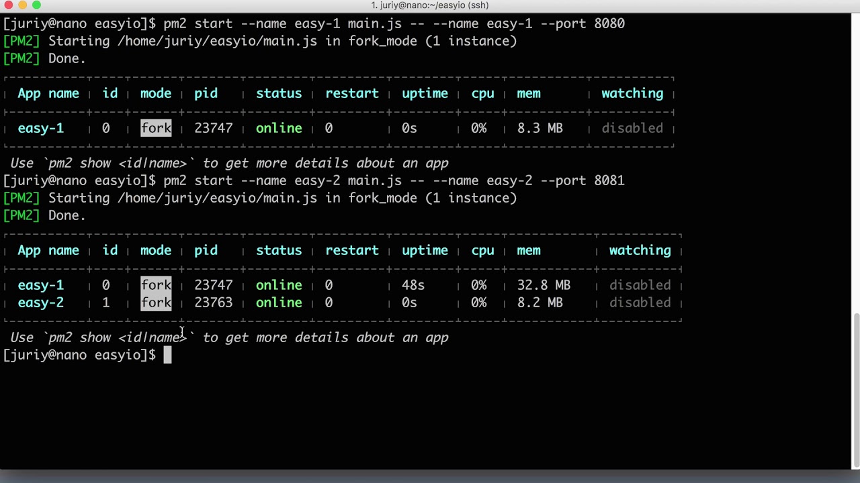The width and height of the screenshot is (860, 483).
Task: Click 'easy-1' in the first table
Action: coord(41,128)
